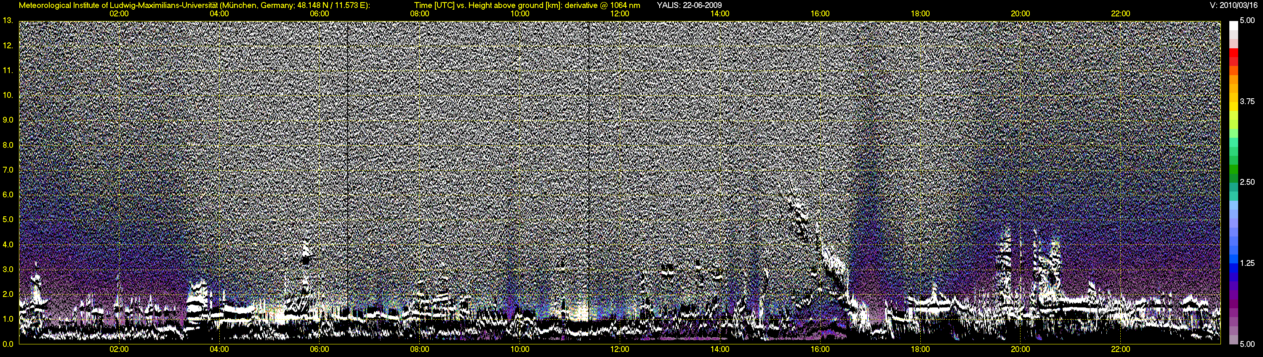Click the '08:00' label on bottom time axis
This screenshot has width=1263, height=357.
(420, 349)
